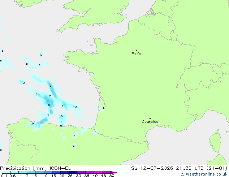The width and height of the screenshot is (229, 177).
Task: Click the legend value 50
Action: 112,176
